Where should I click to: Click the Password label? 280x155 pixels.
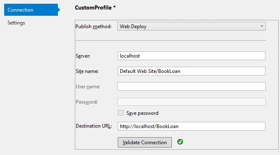(87, 102)
